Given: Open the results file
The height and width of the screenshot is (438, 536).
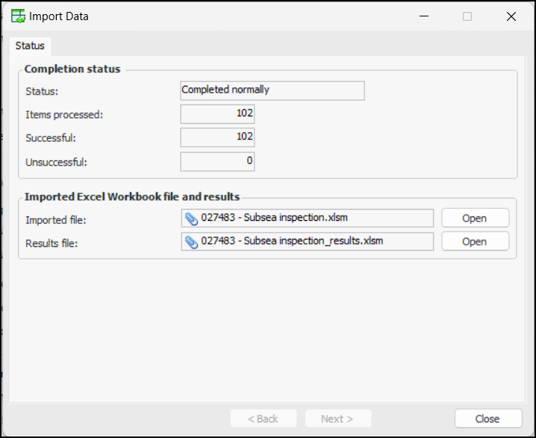Looking at the screenshot, I should pyautogui.click(x=475, y=242).
